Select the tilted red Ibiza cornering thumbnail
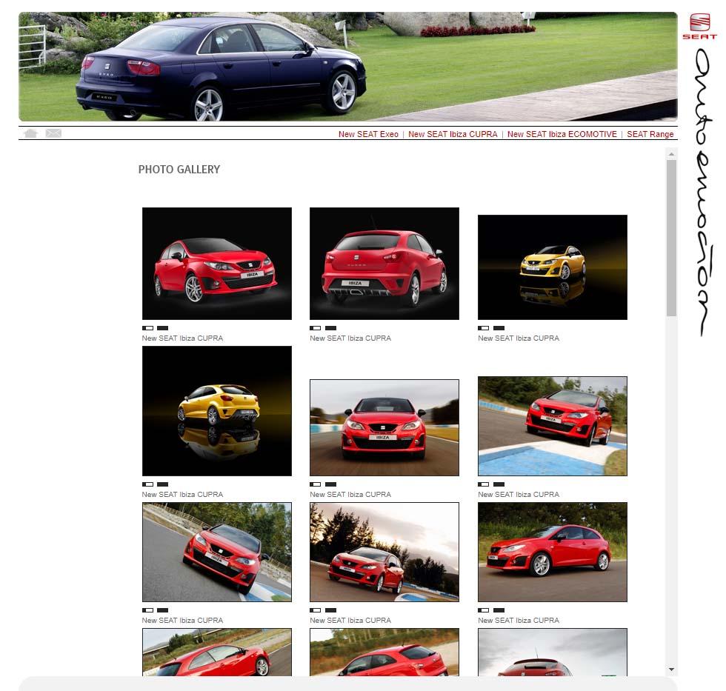 216,553
